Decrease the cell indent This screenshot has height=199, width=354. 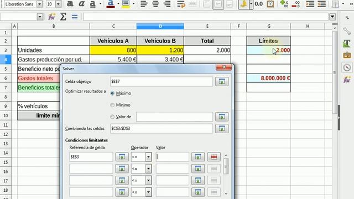321,4
